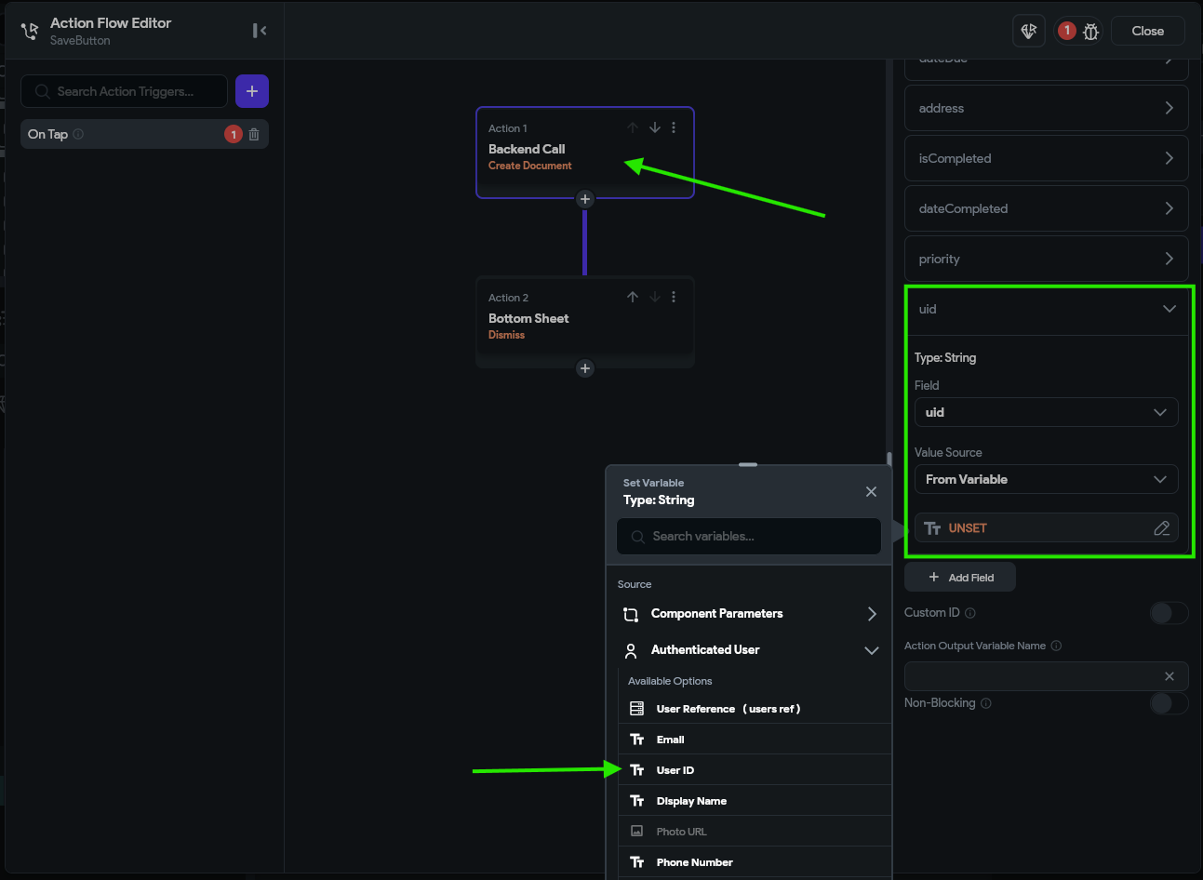
Task: Click the error count badge in header
Action: tap(1067, 31)
